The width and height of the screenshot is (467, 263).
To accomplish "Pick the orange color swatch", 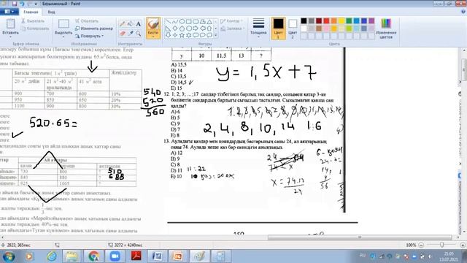I will click(334, 21).
